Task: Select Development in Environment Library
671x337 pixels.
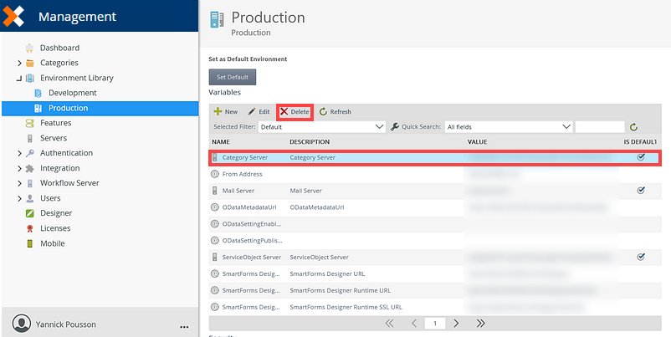Action: click(x=72, y=93)
